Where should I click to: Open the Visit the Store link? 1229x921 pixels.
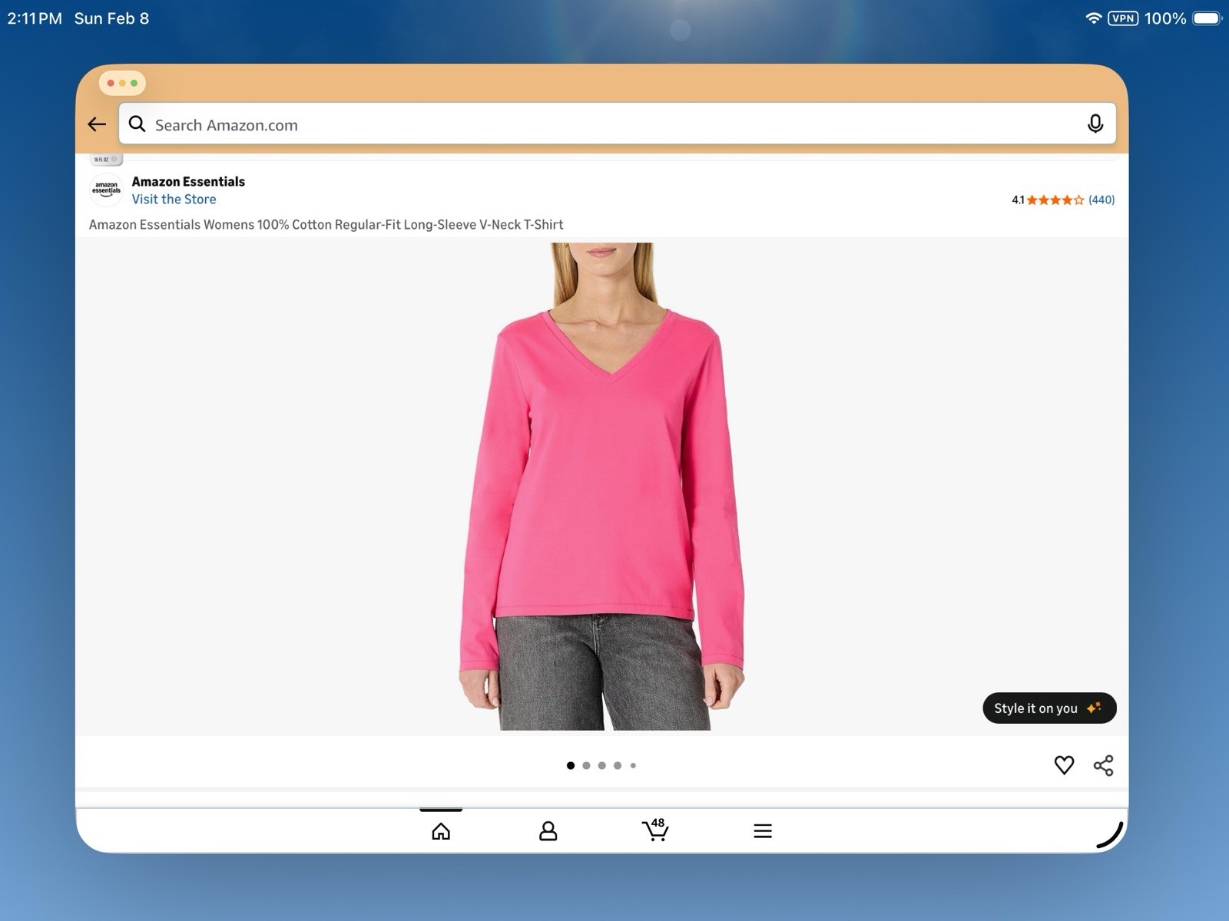click(174, 199)
